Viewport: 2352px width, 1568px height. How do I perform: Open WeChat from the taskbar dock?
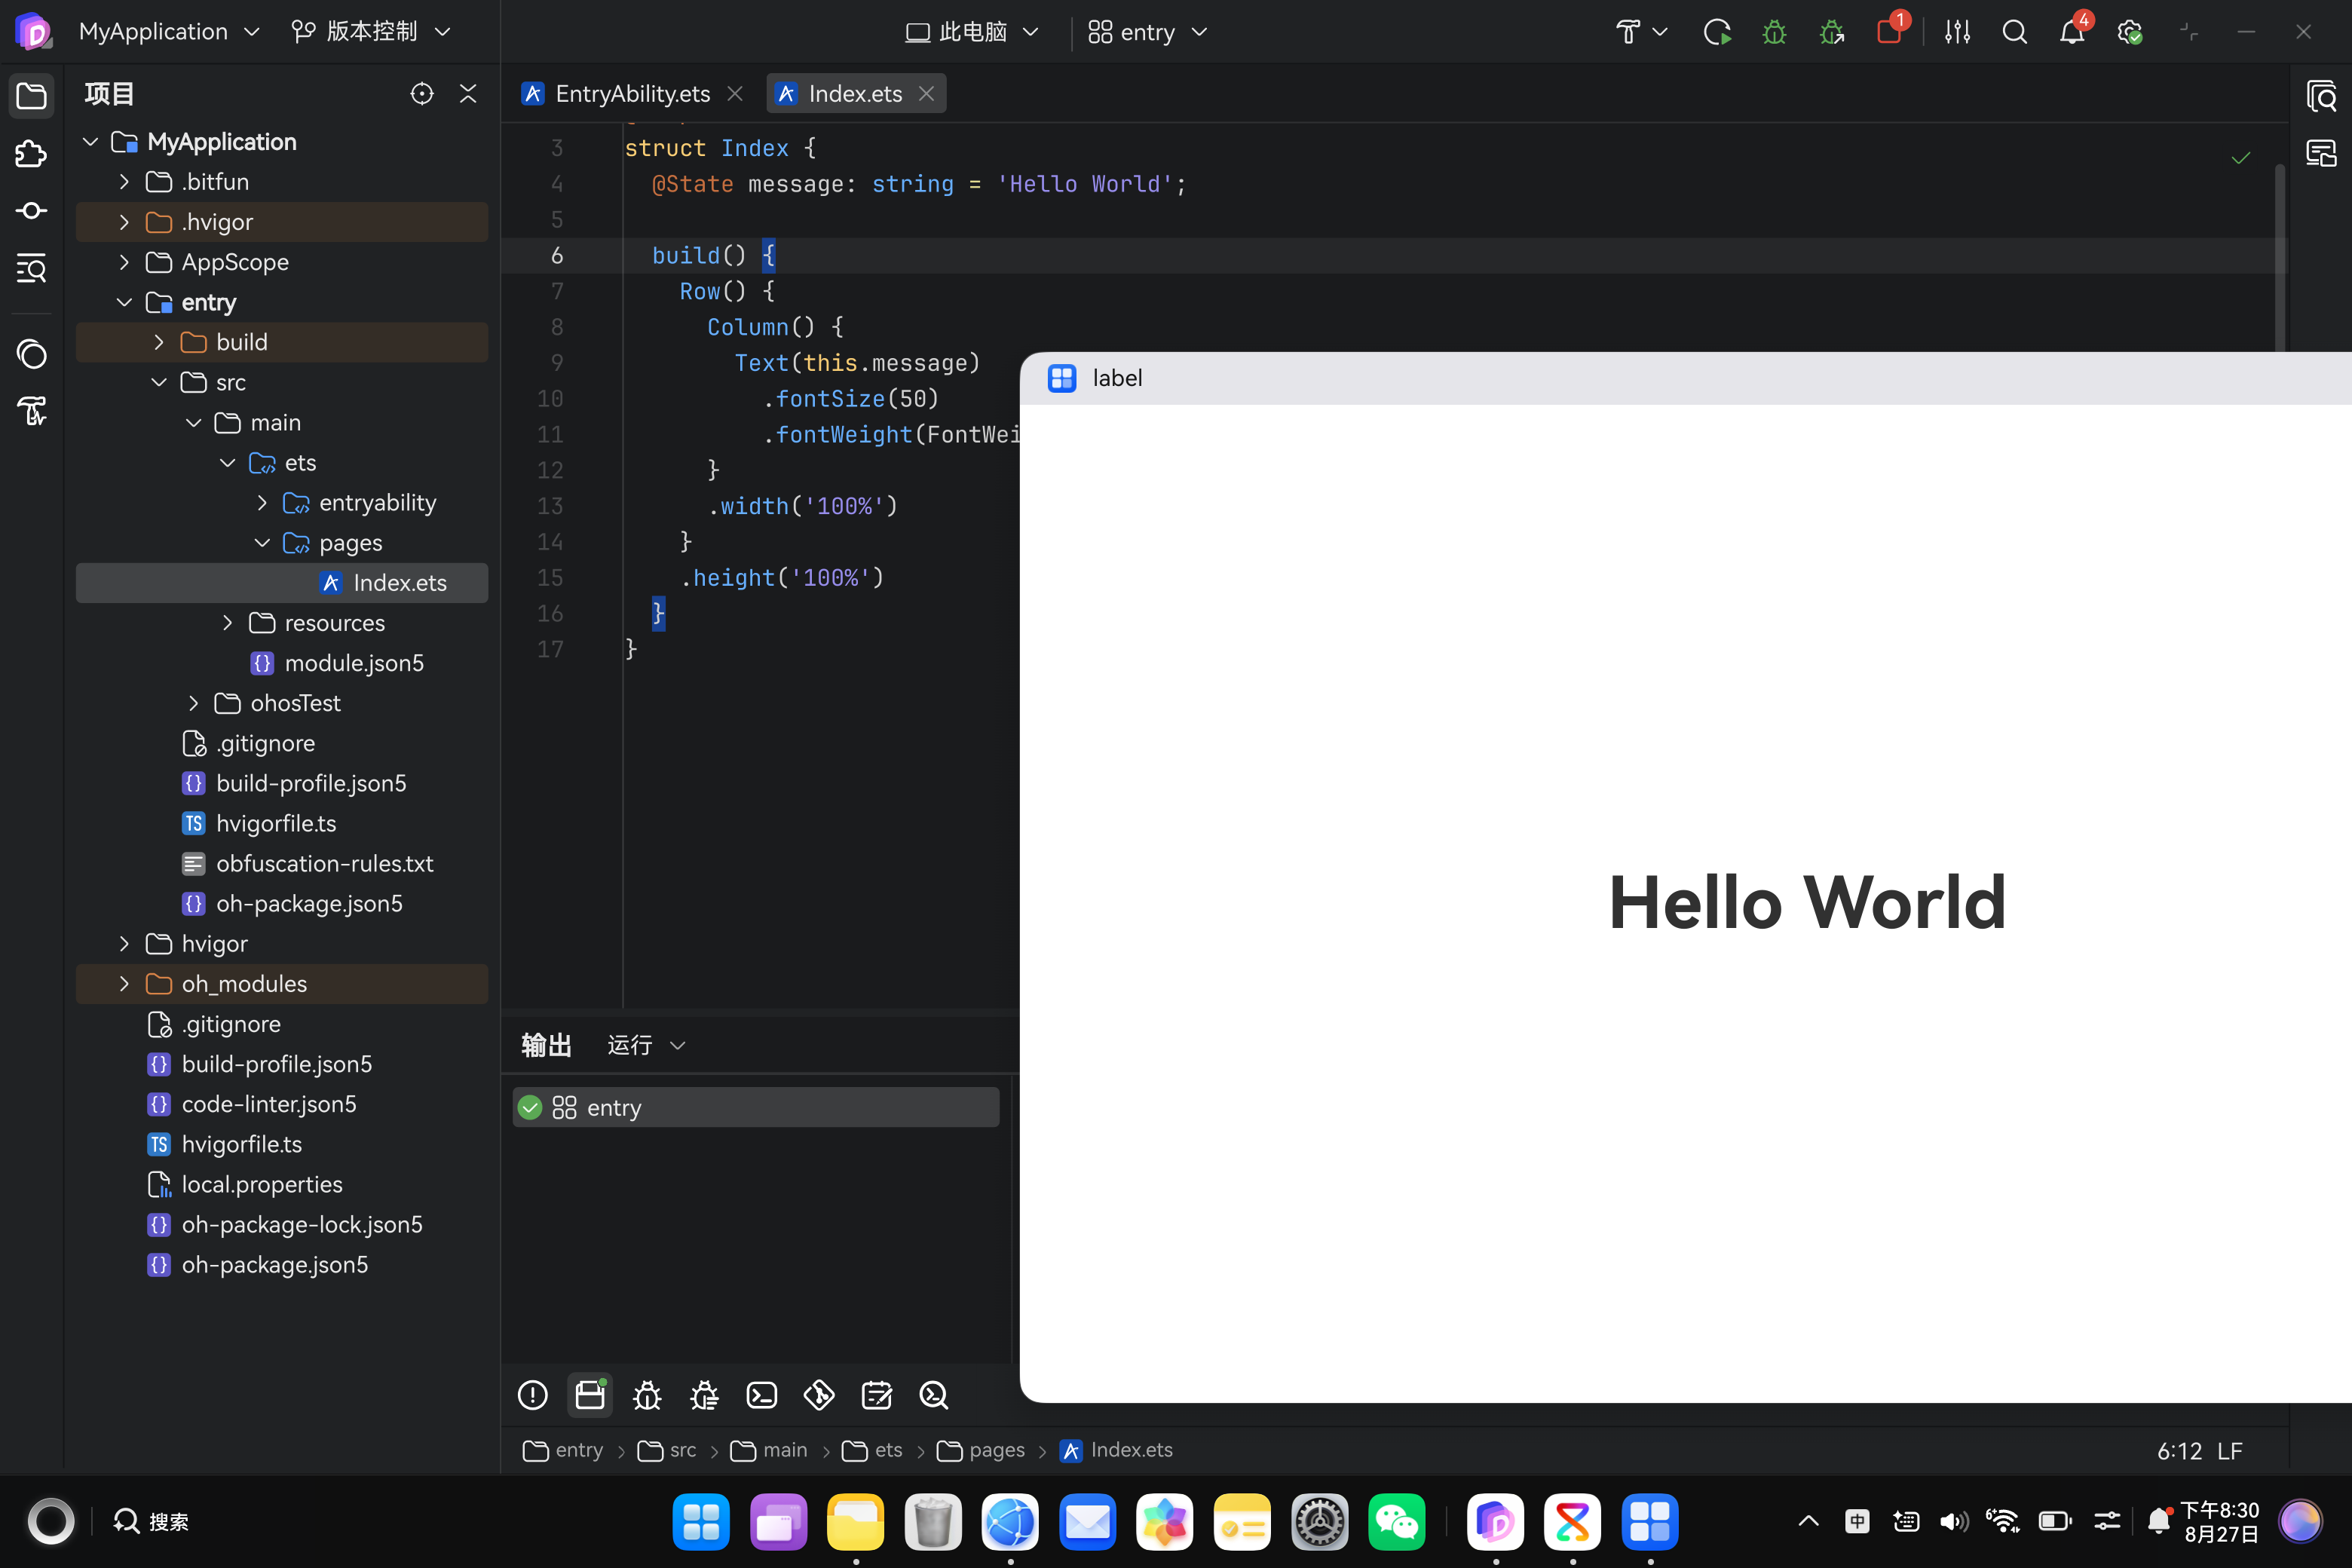click(x=1397, y=1522)
